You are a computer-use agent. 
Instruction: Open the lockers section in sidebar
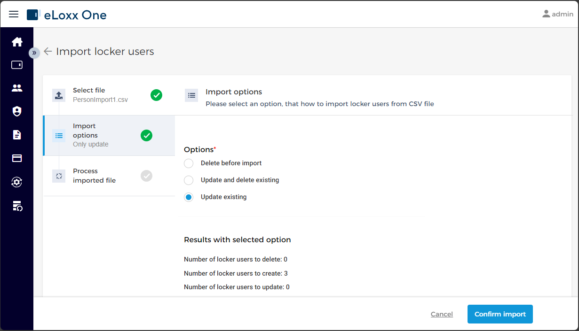click(x=17, y=65)
